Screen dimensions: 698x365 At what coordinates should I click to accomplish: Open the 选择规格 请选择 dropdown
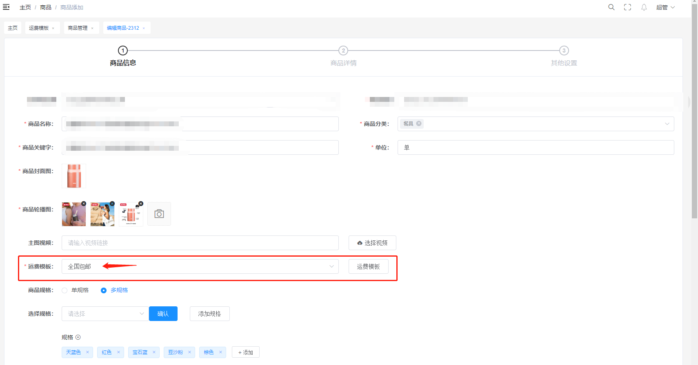point(105,314)
